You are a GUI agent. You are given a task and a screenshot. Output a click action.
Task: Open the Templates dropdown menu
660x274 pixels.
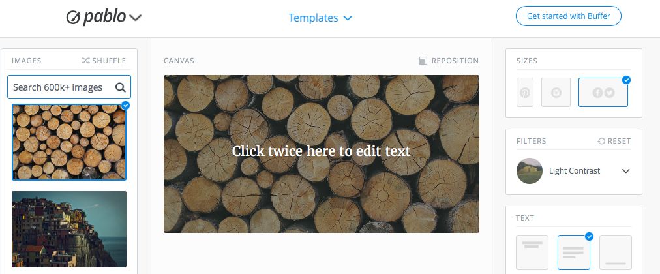pyautogui.click(x=320, y=18)
